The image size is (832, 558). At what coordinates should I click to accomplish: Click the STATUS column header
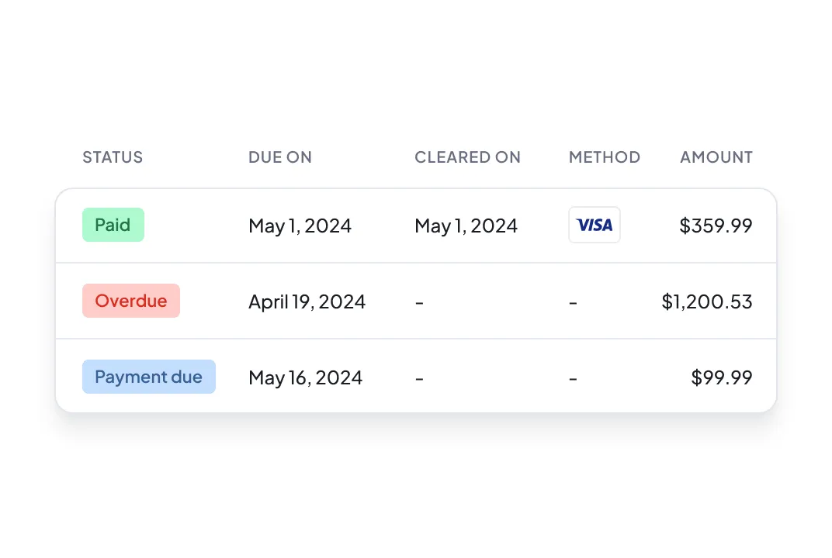click(x=113, y=157)
